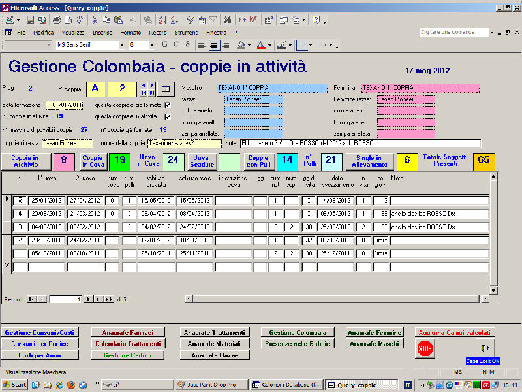Viewport: 522px width, 392px height.
Task: Click the red font color A
Action: pyautogui.click(x=262, y=45)
